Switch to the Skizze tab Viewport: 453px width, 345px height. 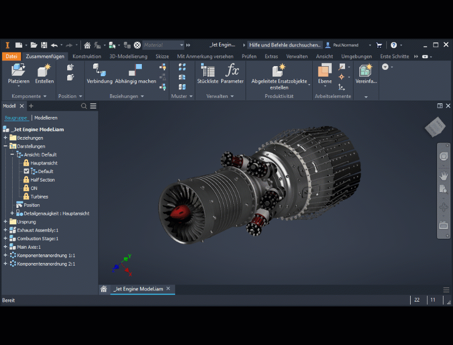[162, 56]
